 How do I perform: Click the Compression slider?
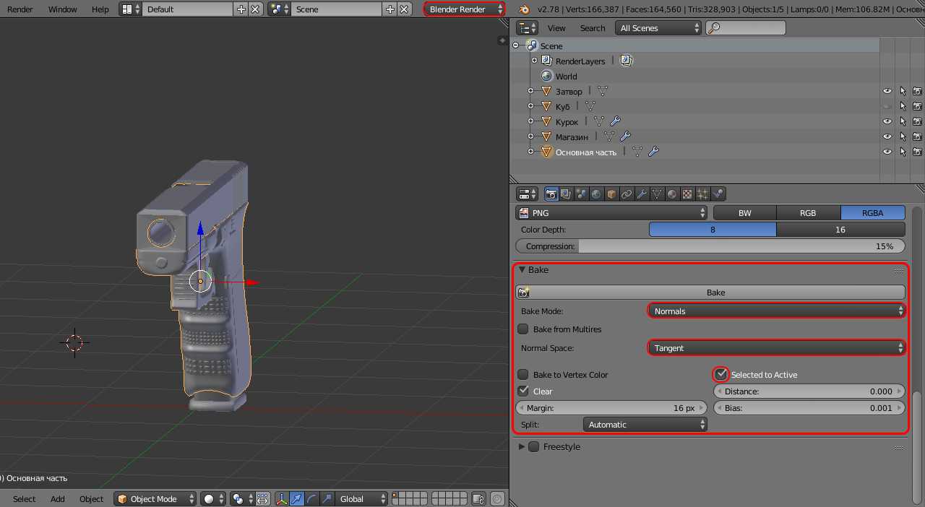coord(710,246)
